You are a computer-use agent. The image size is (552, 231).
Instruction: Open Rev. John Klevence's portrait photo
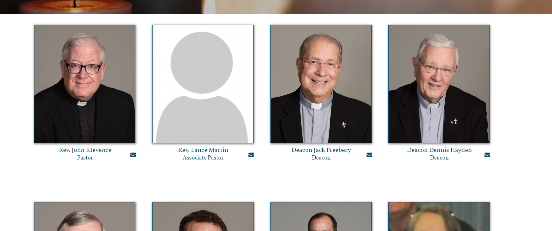(x=85, y=84)
